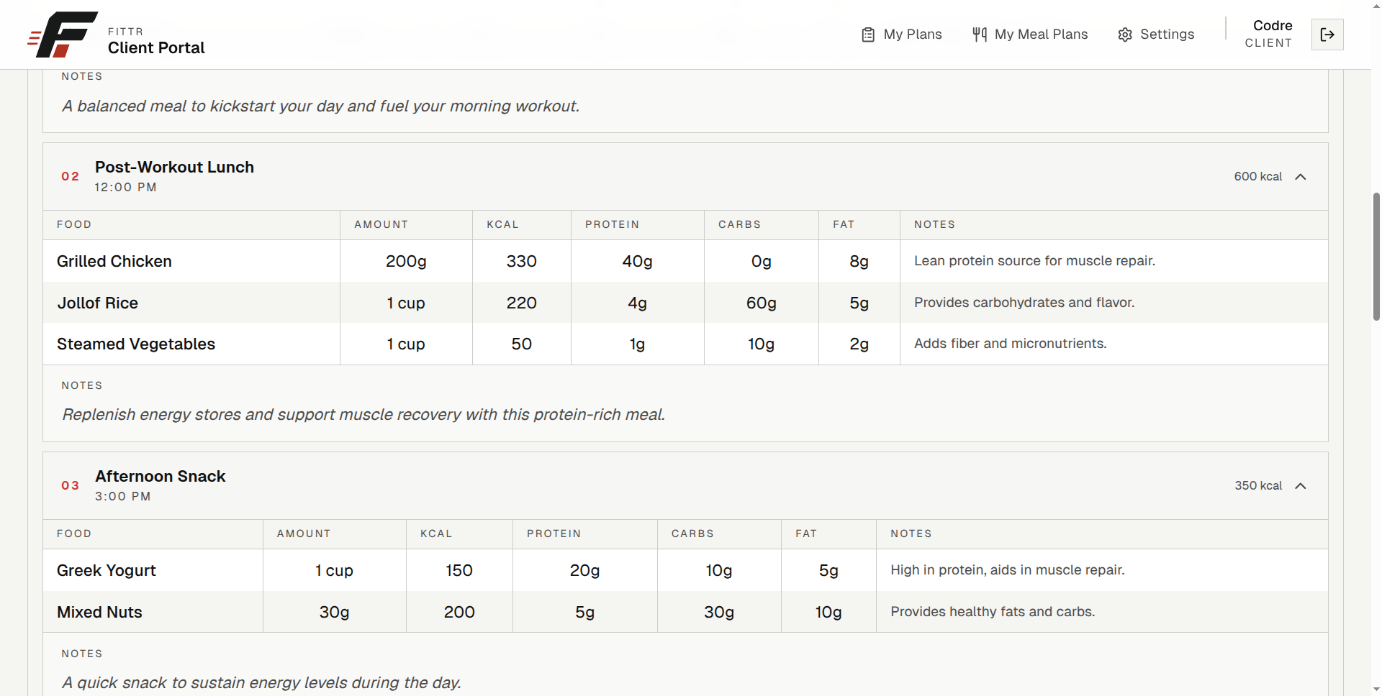The width and height of the screenshot is (1382, 696).
Task: Click the 200 kcal value for Mixed Nuts
Action: point(459,612)
